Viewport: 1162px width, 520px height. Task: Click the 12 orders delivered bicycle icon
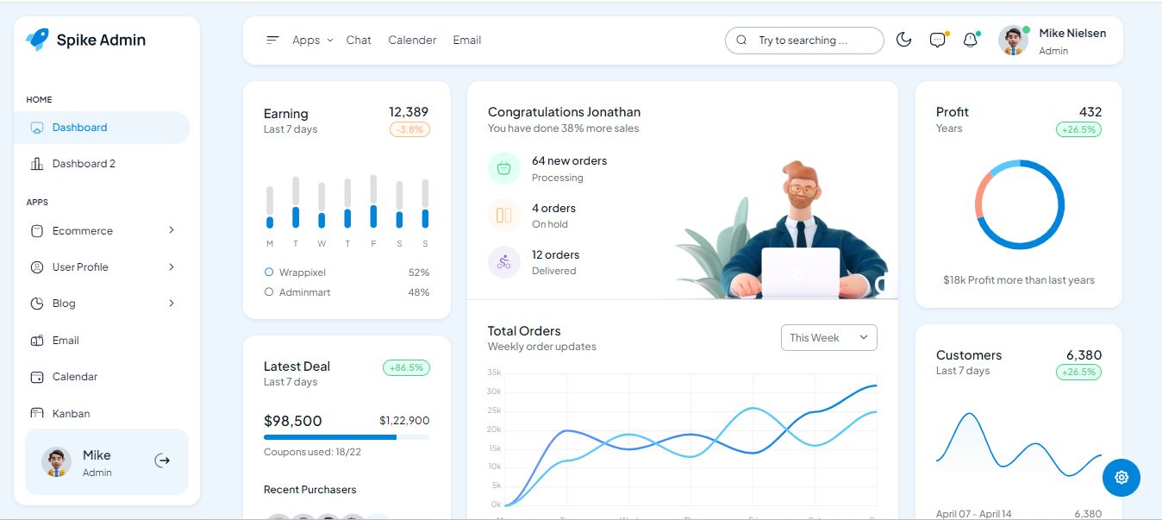coord(504,262)
